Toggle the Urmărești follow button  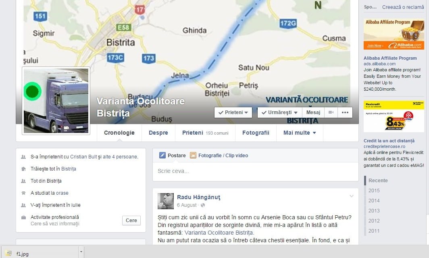280,112
